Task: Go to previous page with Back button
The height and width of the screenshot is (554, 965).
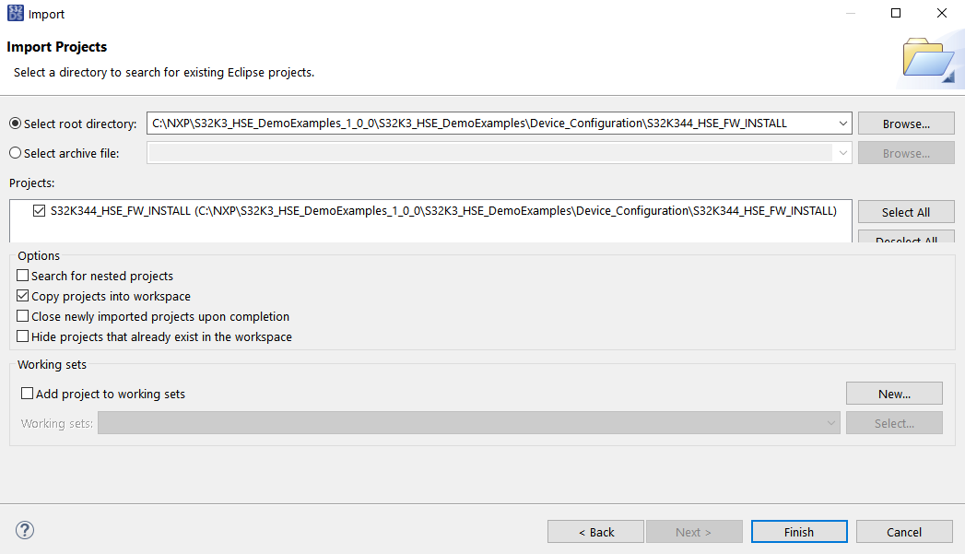Action: click(x=595, y=532)
